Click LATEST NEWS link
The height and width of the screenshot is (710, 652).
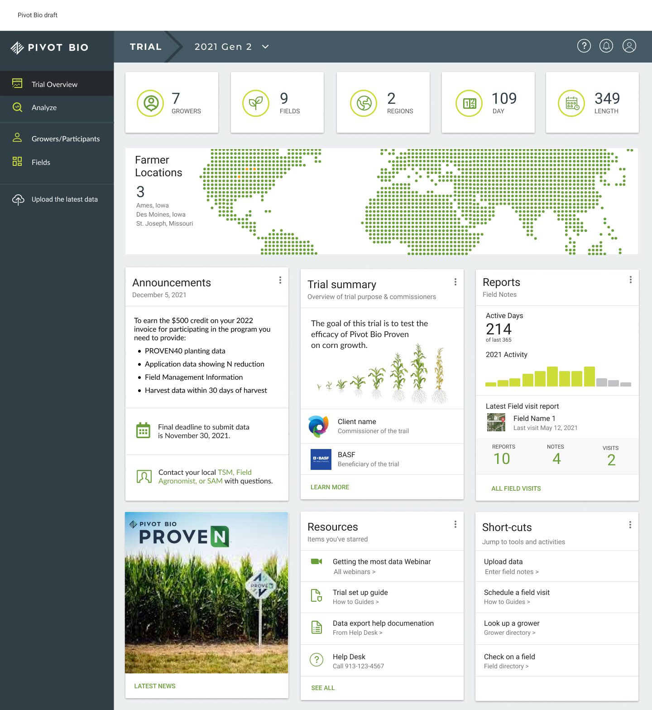(155, 686)
